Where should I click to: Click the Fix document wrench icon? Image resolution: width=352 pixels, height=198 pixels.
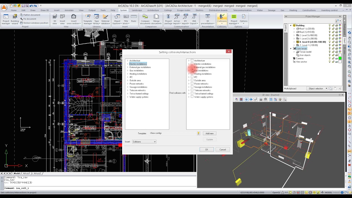click(x=21, y=19)
